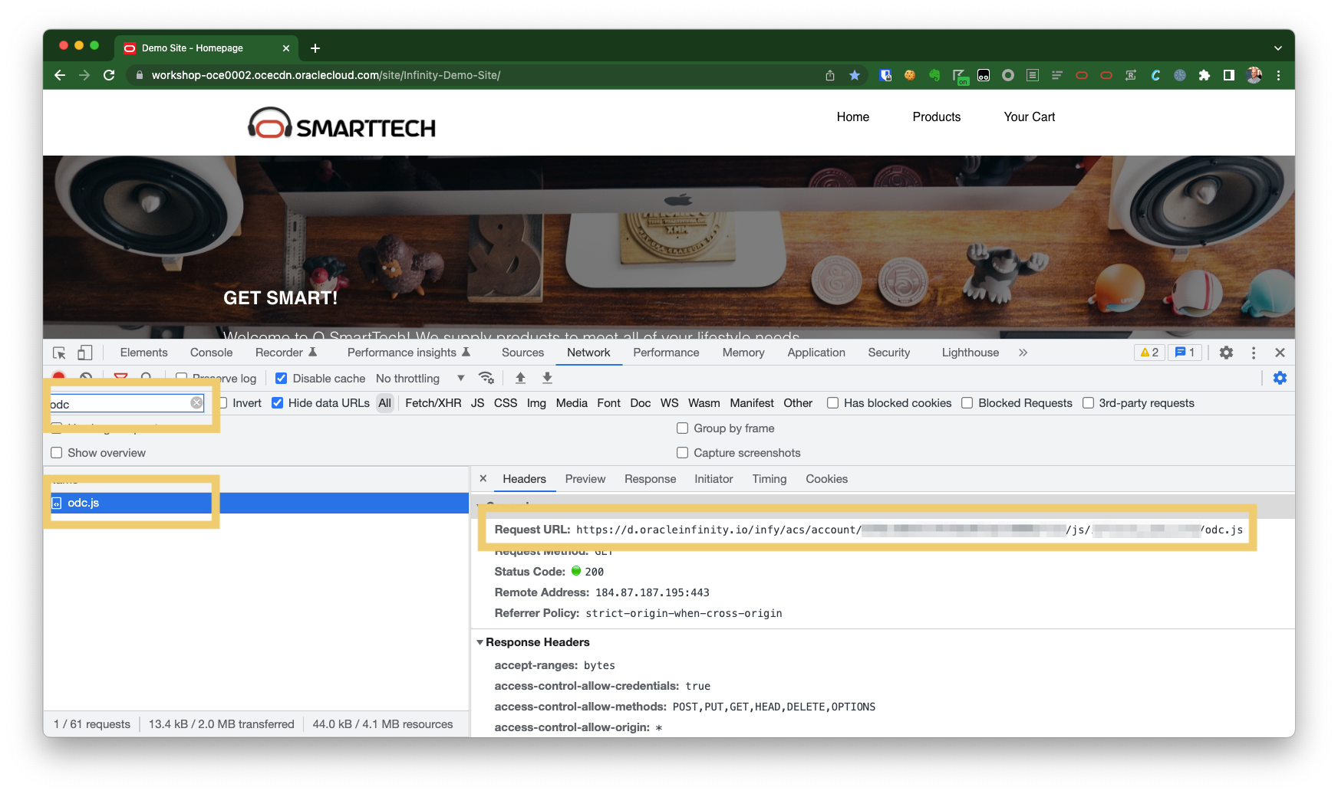This screenshot has height=794, width=1338.
Task: Click the Import HAR upload arrow
Action: tap(520, 378)
